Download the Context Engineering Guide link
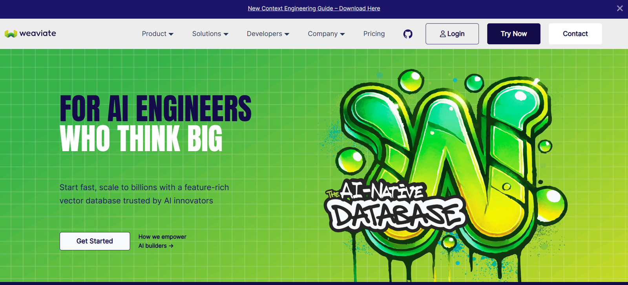628x285 pixels. [x=314, y=8]
